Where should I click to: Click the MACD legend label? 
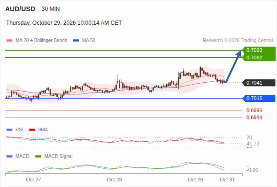tap(22, 157)
